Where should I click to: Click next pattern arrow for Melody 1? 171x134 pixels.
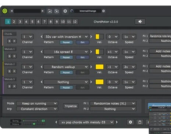tap(91, 52)
